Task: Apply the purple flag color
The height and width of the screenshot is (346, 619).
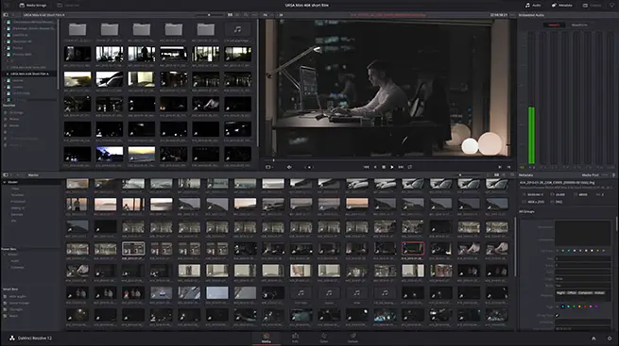Action: coord(596,306)
